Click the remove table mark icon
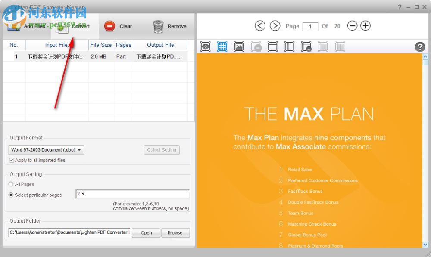 pos(306,46)
